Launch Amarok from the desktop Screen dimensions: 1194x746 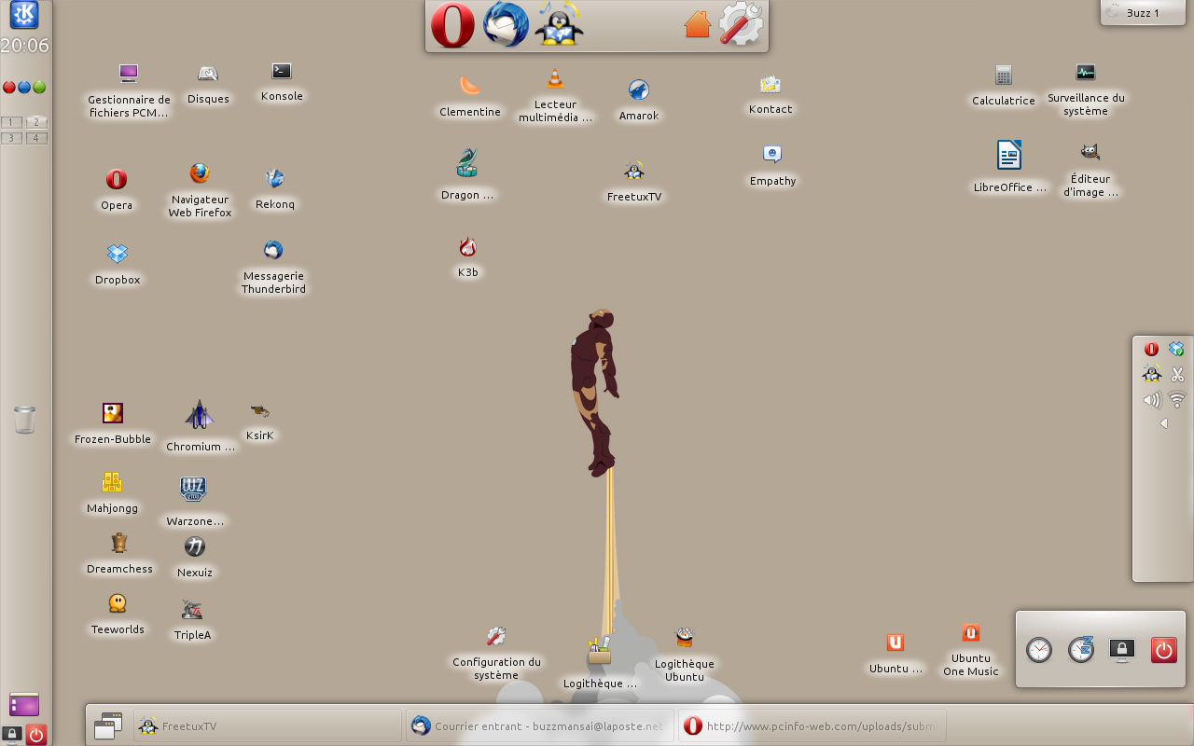click(639, 90)
